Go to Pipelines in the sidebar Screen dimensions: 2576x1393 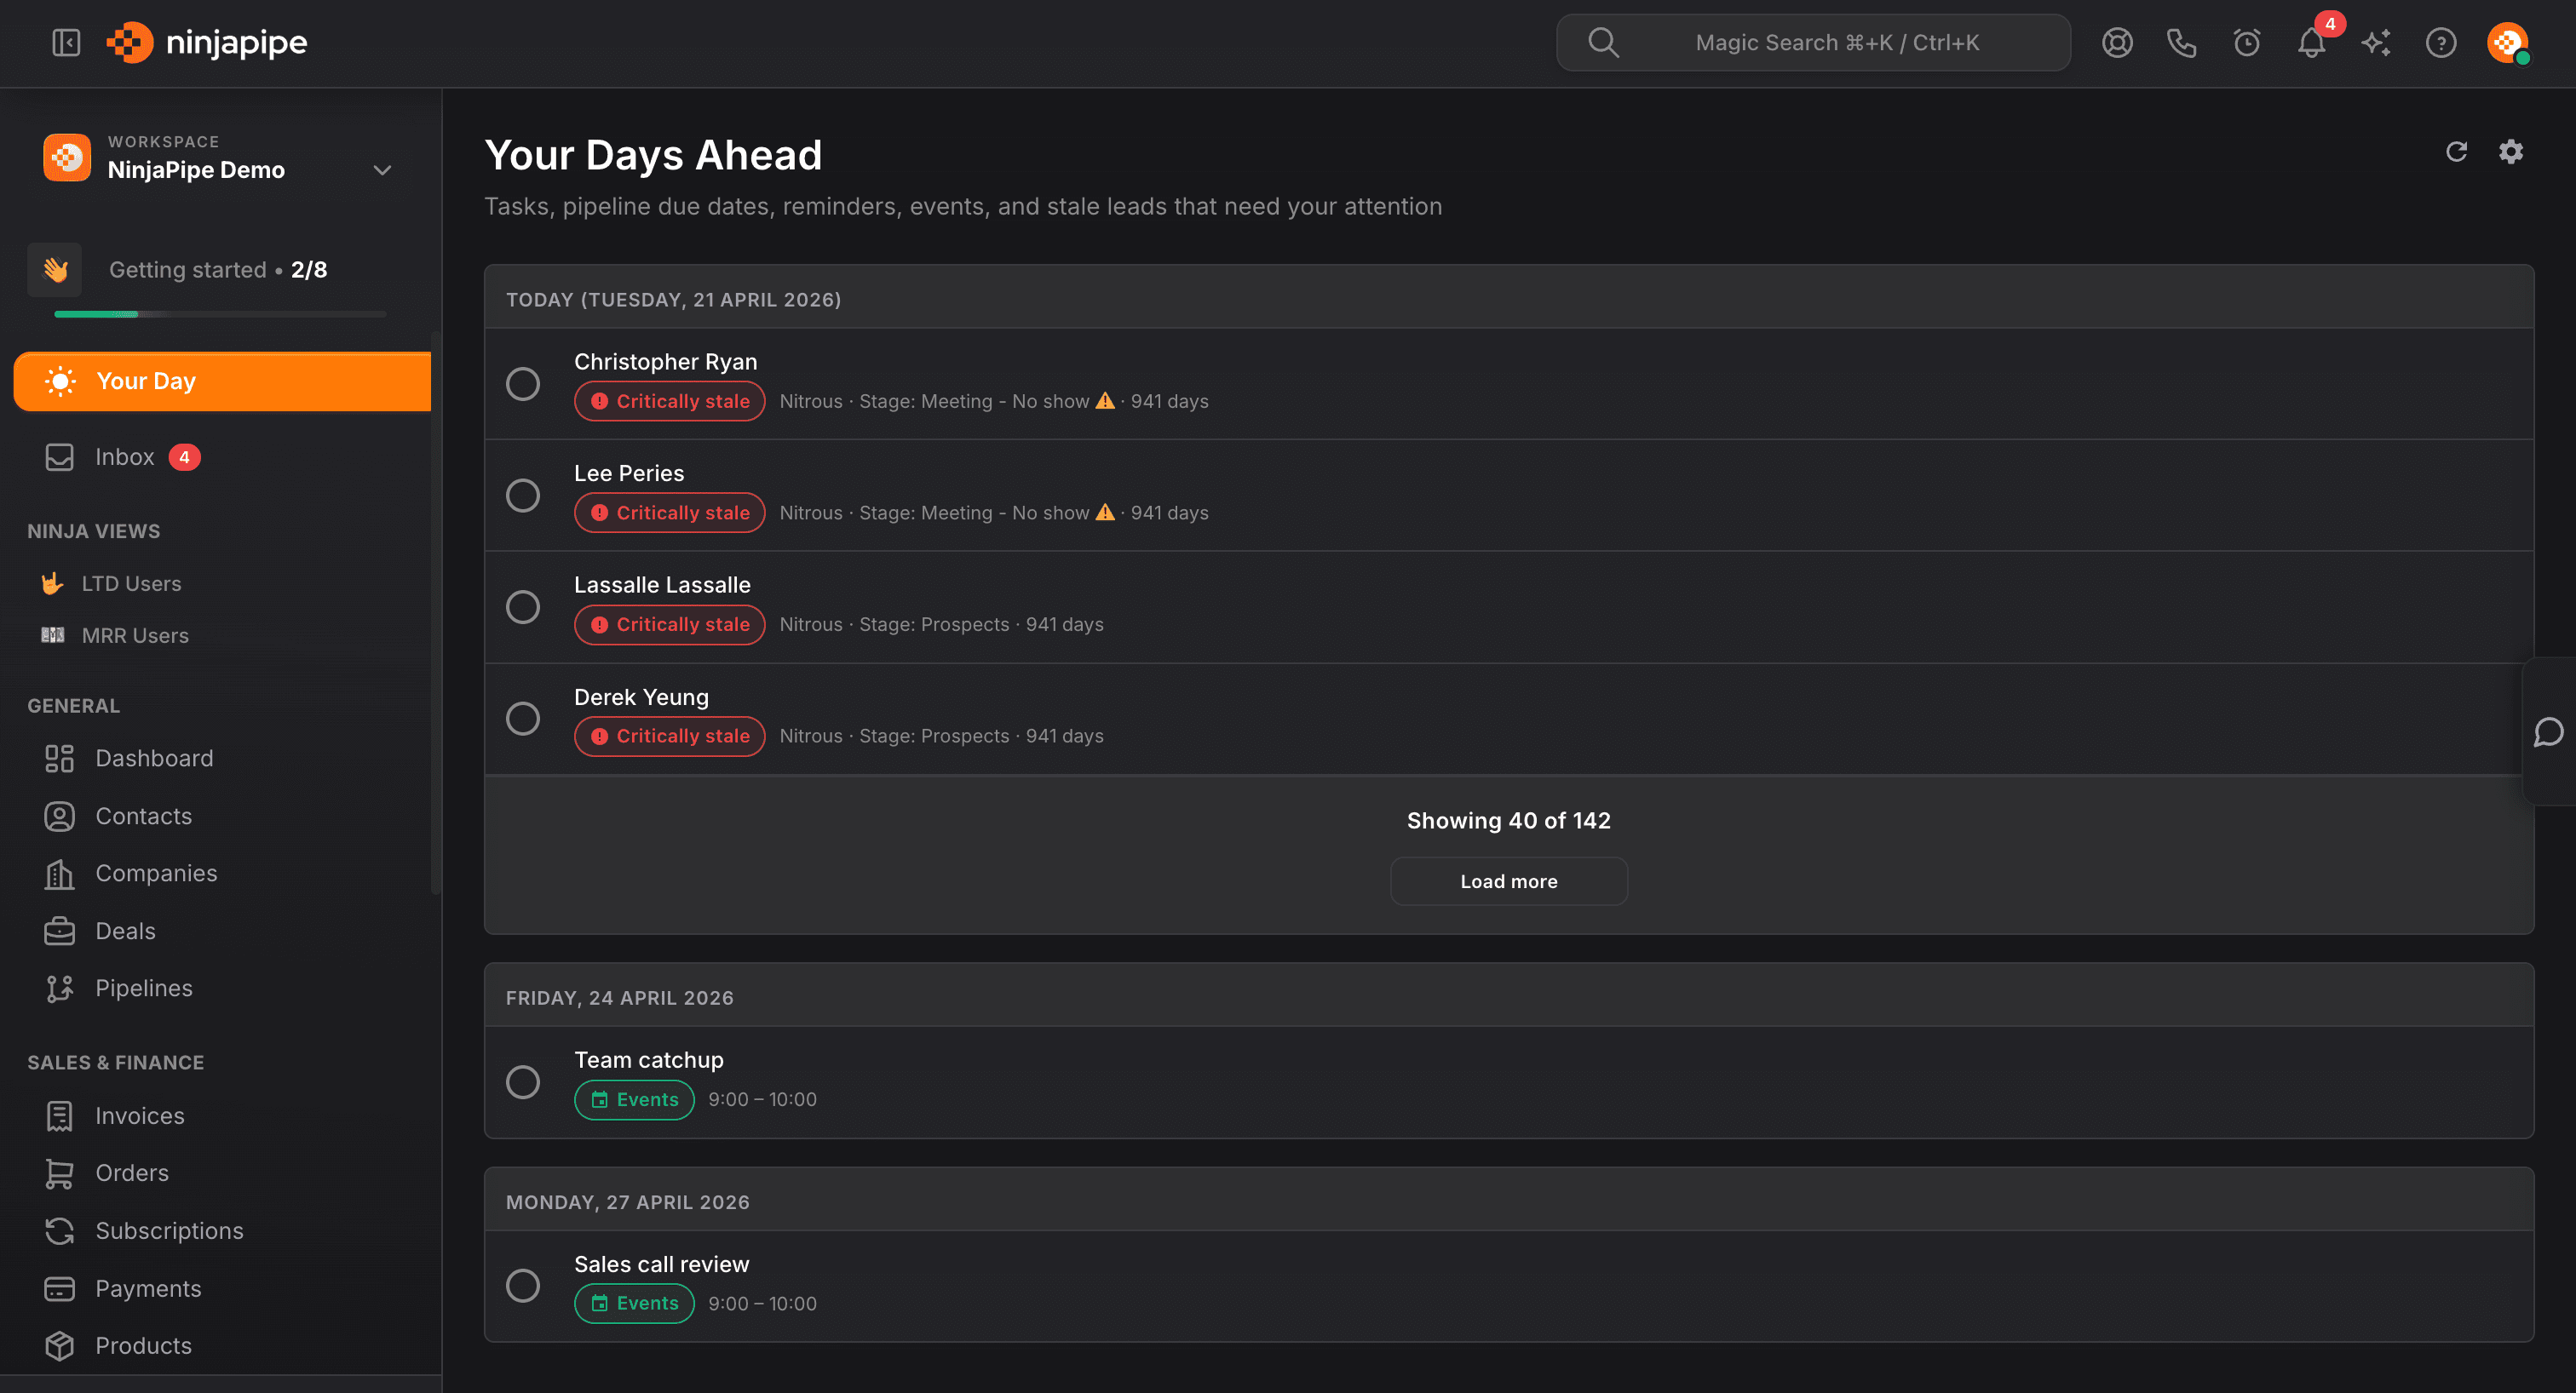click(143, 989)
